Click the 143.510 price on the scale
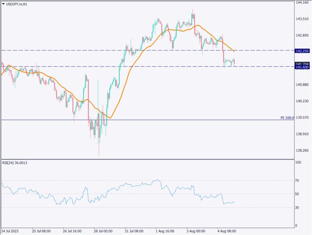The height and width of the screenshot is (235, 312). [x=302, y=19]
